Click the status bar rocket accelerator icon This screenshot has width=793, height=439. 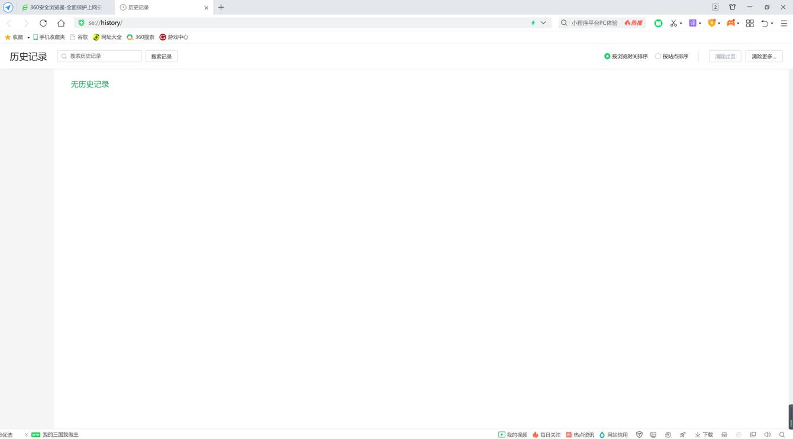(x=682, y=435)
